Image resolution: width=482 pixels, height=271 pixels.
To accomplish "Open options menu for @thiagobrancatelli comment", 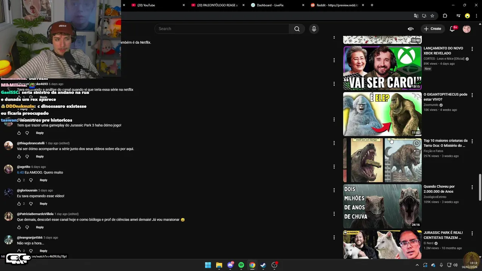I will [x=334, y=143].
